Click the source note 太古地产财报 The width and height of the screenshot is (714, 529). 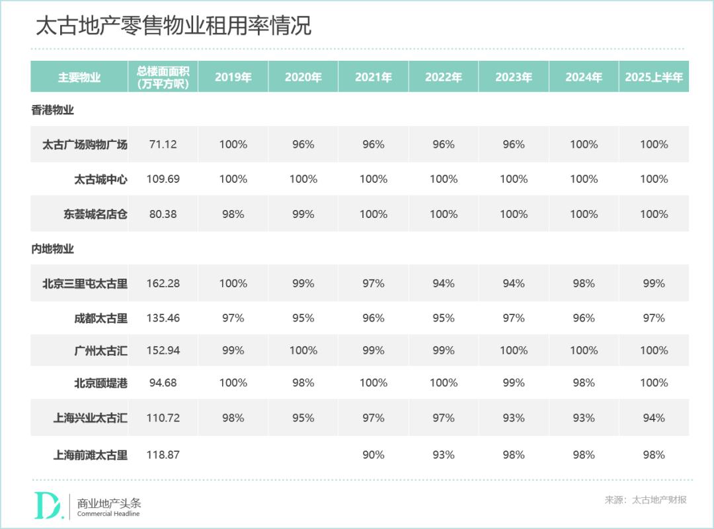point(659,500)
